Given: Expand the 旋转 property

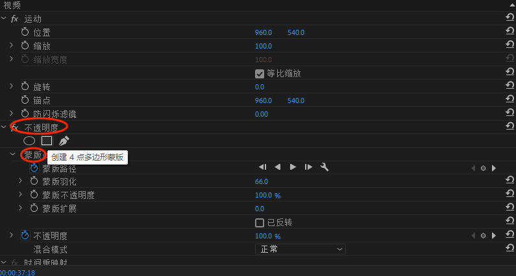Looking at the screenshot, I should [x=11, y=86].
